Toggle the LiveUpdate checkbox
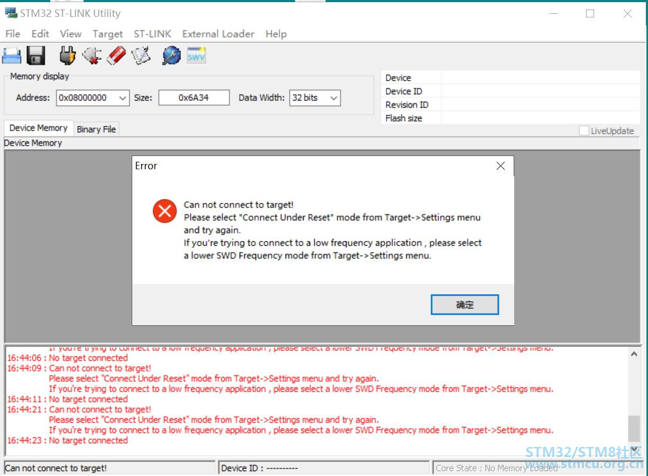Screen dimensions: 648x476 (x=584, y=131)
